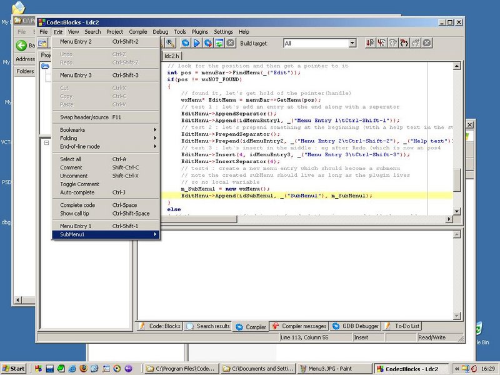Switch to the Search results tab

pyautogui.click(x=208, y=326)
